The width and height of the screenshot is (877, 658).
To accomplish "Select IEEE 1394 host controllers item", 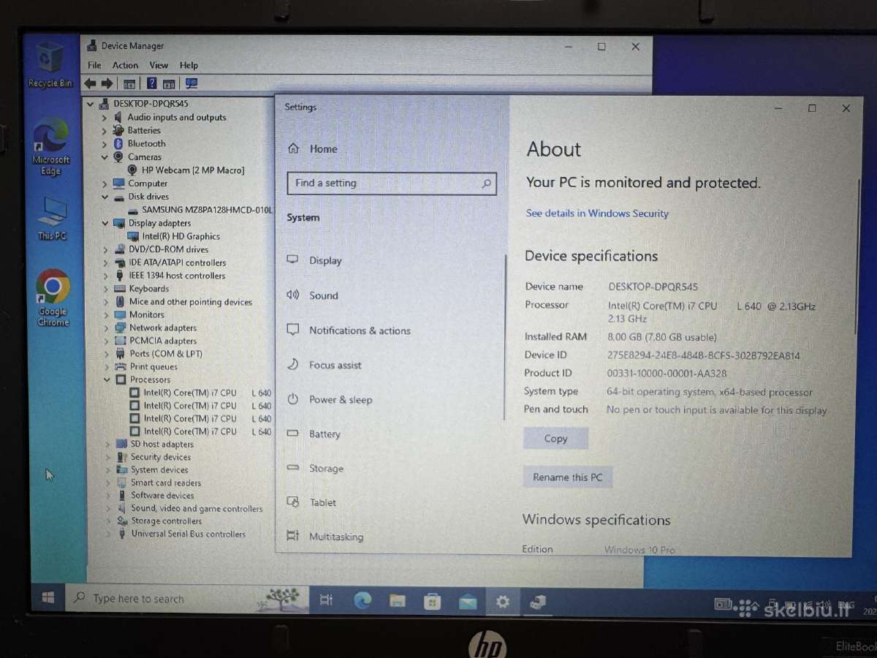I will (176, 276).
